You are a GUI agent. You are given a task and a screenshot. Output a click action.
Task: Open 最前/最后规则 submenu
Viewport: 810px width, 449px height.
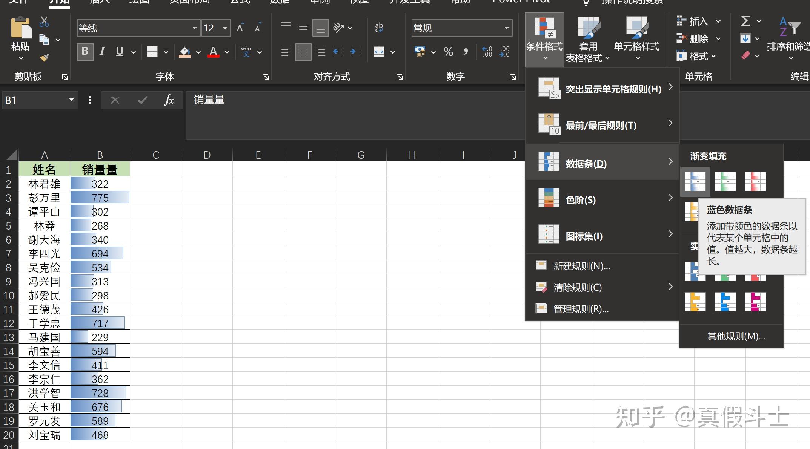(x=602, y=125)
